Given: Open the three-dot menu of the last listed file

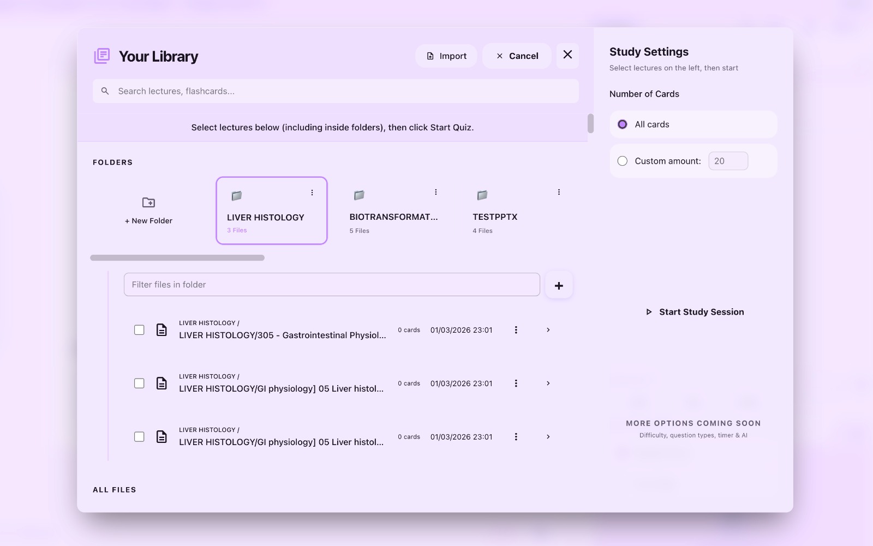Looking at the screenshot, I should pos(516,437).
